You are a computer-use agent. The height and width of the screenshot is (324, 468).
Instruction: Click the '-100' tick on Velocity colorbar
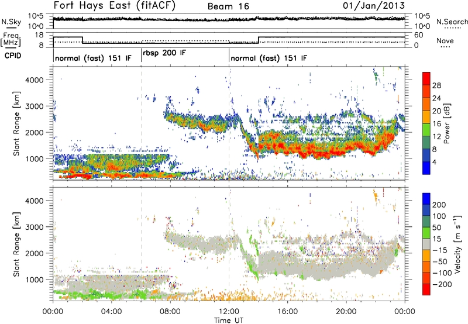442,273
